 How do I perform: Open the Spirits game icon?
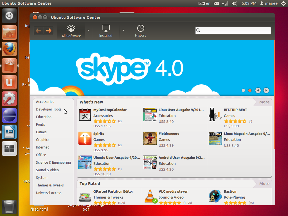pos(85,138)
